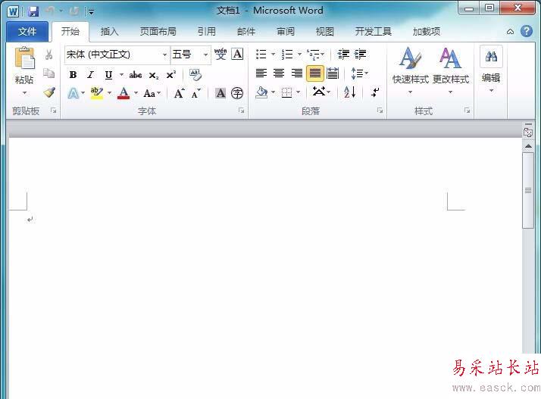Click the vertical scrollbar thumb
The height and width of the screenshot is (399, 541).
coord(528,190)
